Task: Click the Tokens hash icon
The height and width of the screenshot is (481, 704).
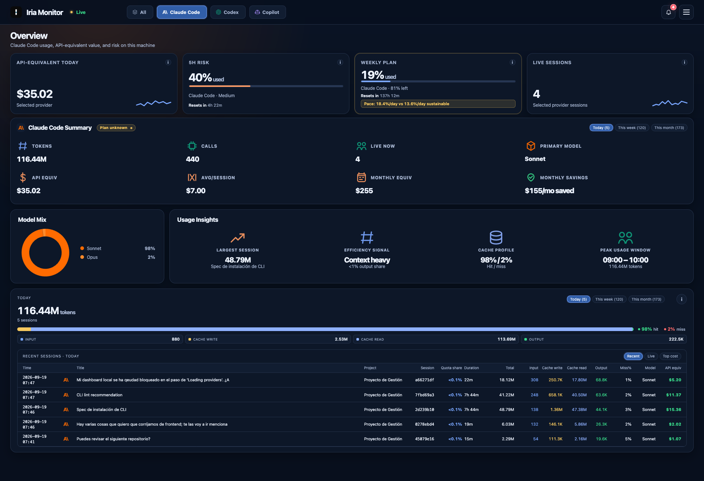Action: click(x=23, y=146)
